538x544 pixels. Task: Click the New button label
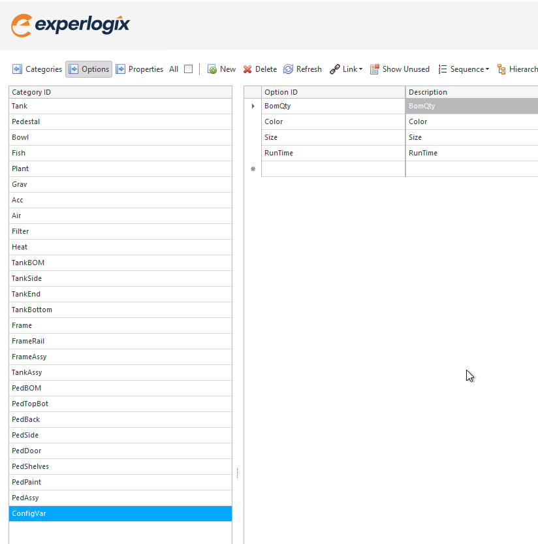tap(228, 69)
